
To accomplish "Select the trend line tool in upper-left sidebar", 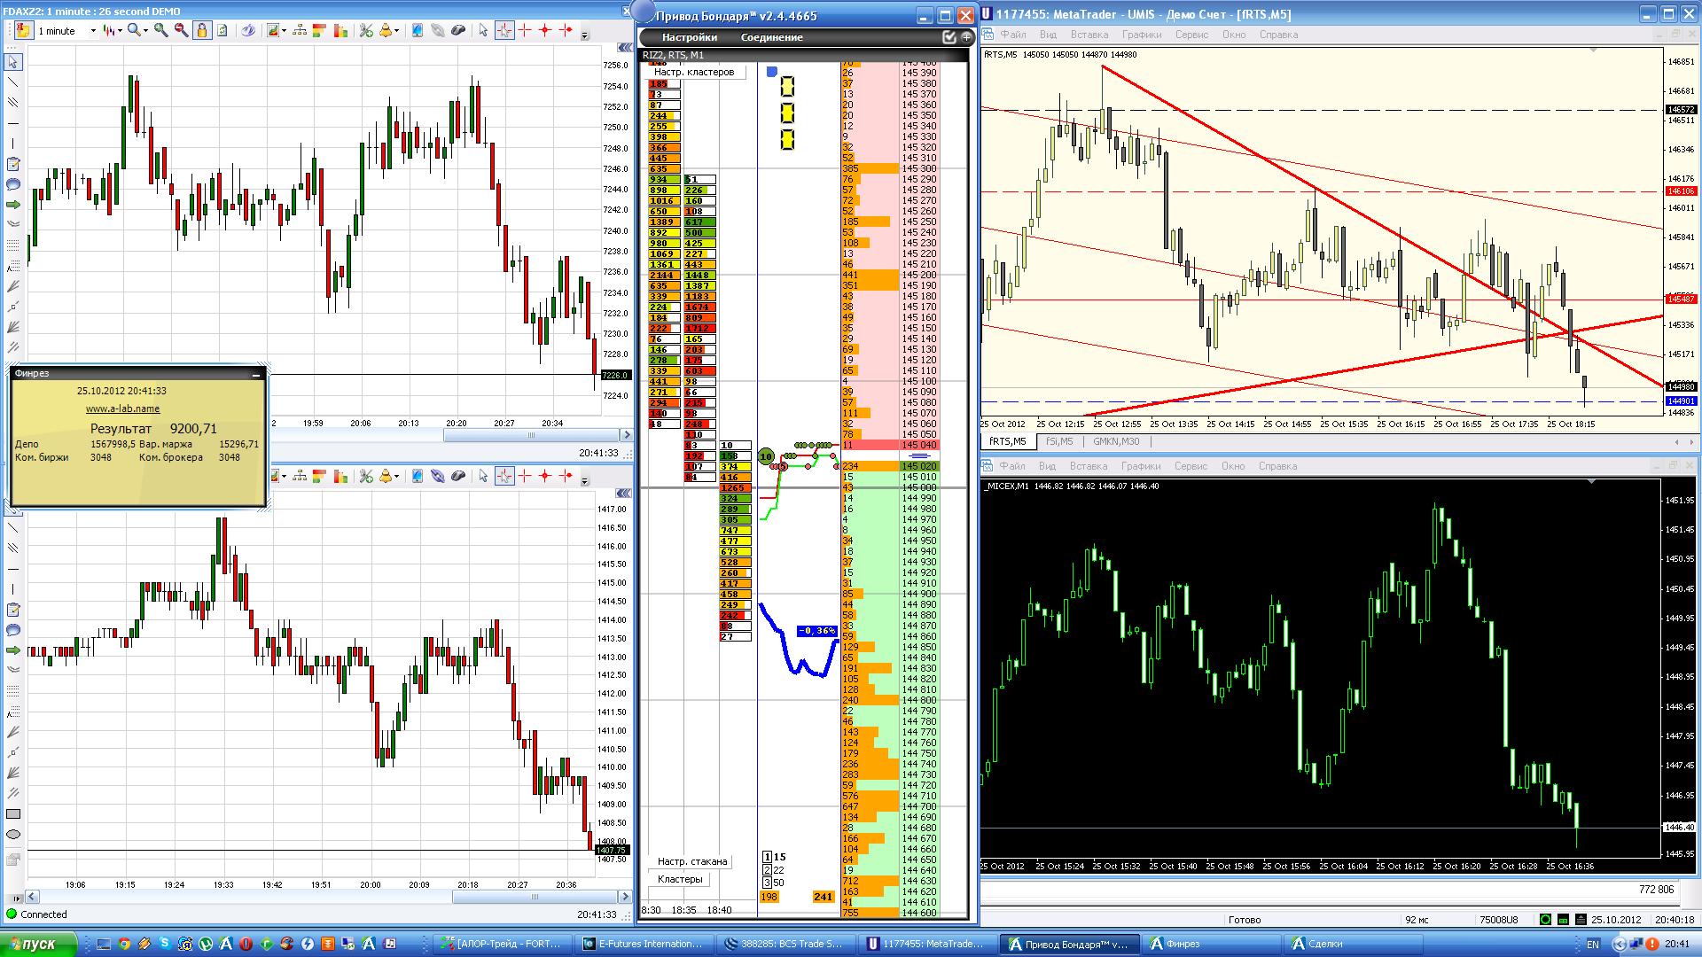I will click(x=13, y=82).
